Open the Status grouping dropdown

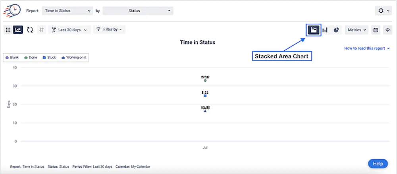pos(138,11)
